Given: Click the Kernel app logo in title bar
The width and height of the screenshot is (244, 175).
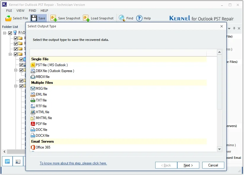Looking at the screenshot, I should (x=4, y=4).
